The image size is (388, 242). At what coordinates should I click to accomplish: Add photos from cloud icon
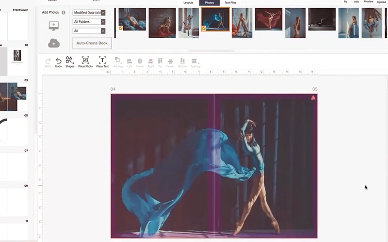point(54,43)
